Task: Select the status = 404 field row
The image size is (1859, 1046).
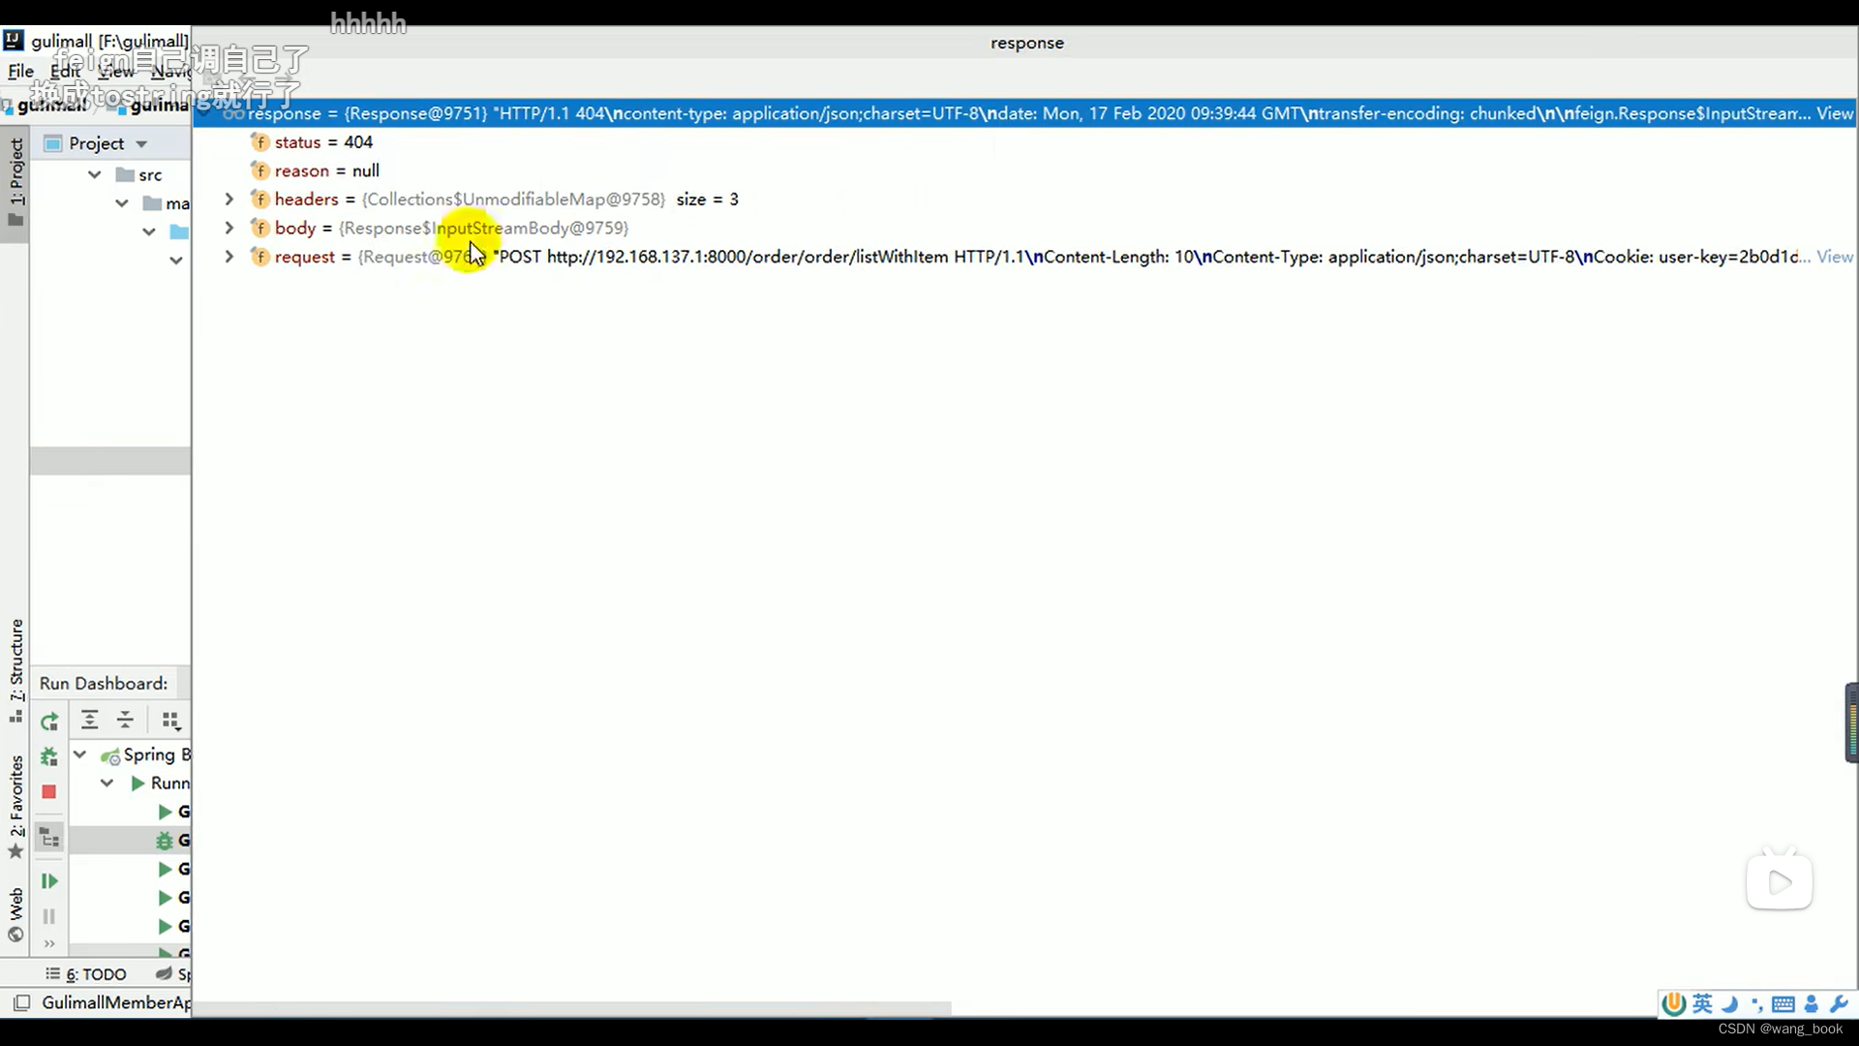Action: (x=1024, y=142)
